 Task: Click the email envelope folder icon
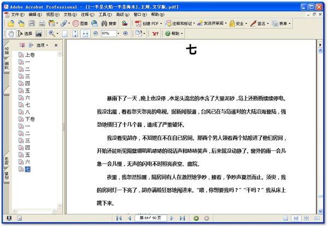tap(21, 23)
